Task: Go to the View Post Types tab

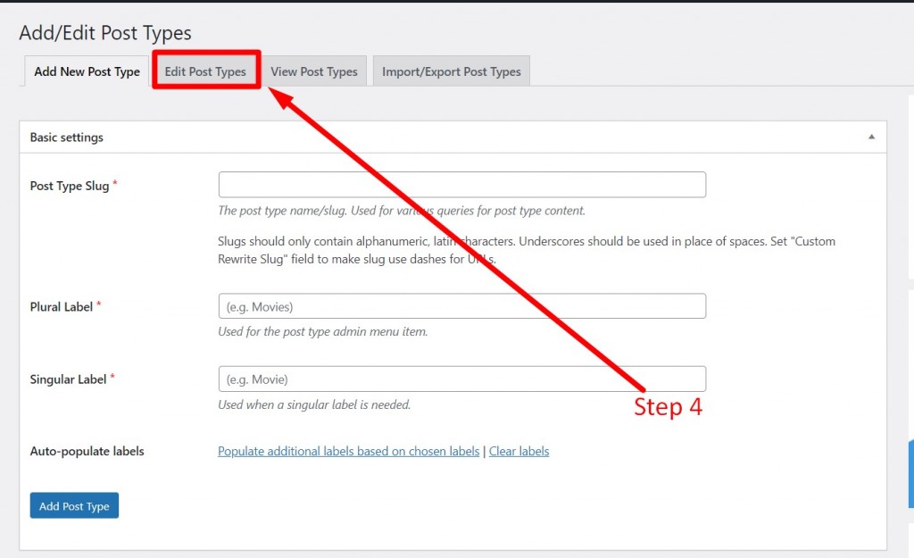Action: (313, 71)
